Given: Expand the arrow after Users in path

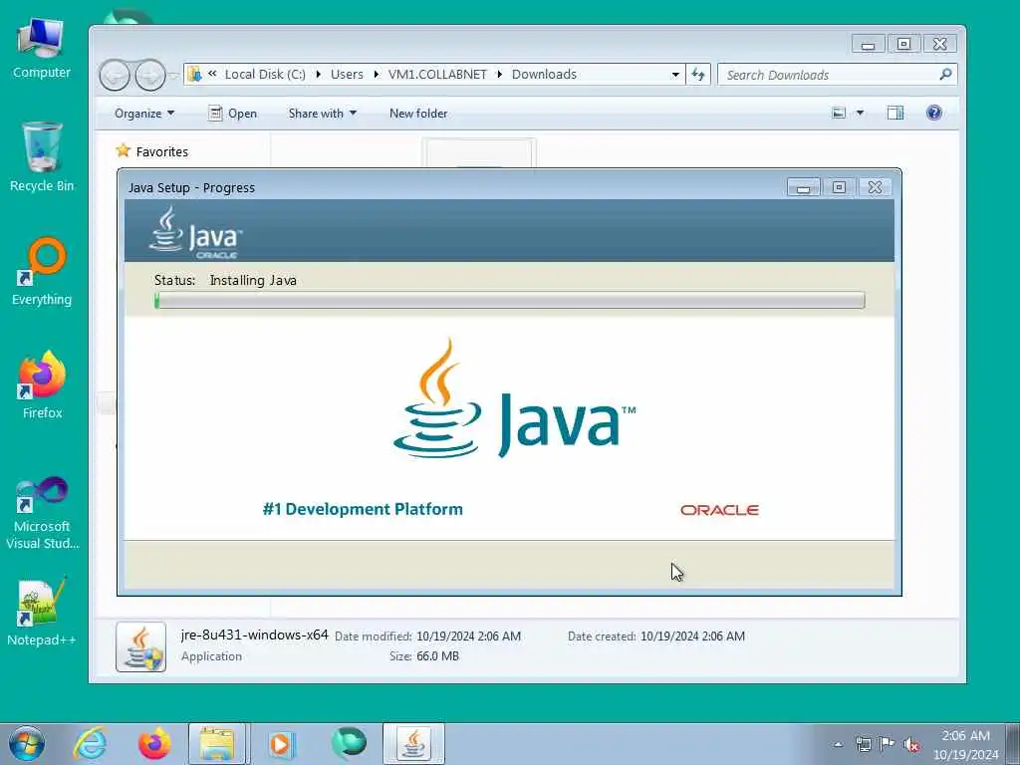Looking at the screenshot, I should coord(376,74).
